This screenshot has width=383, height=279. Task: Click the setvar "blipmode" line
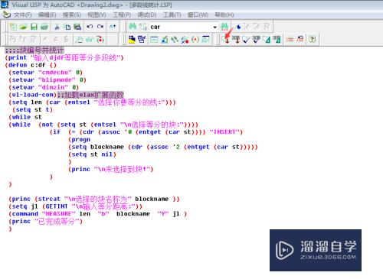click(x=47, y=80)
